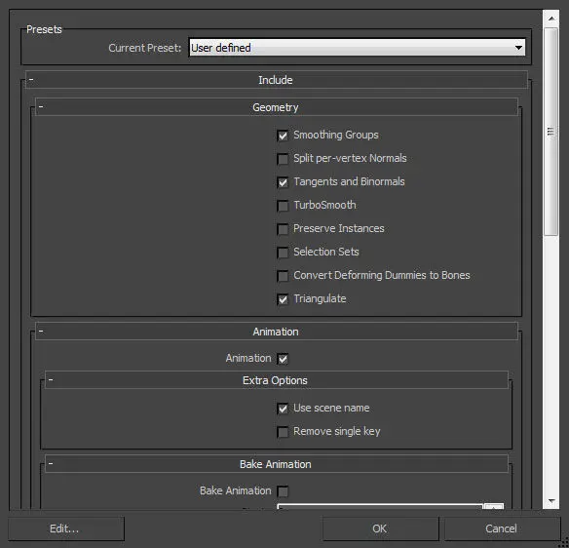Click the Edit... button
This screenshot has height=548, width=569.
click(66, 528)
